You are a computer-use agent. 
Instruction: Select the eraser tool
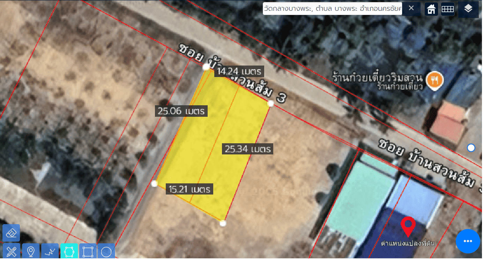tap(11, 233)
